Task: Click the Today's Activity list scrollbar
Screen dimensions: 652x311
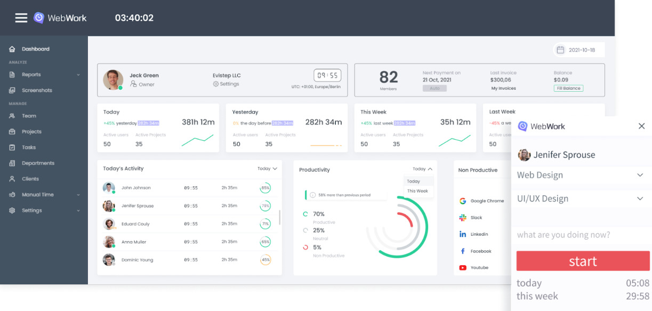Action: (280, 217)
